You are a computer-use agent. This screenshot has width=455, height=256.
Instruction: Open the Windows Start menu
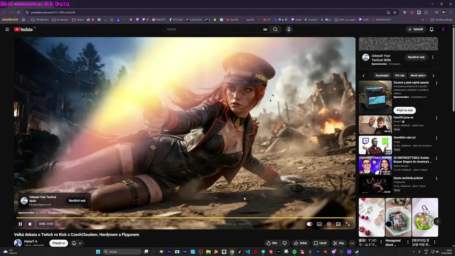98,252
